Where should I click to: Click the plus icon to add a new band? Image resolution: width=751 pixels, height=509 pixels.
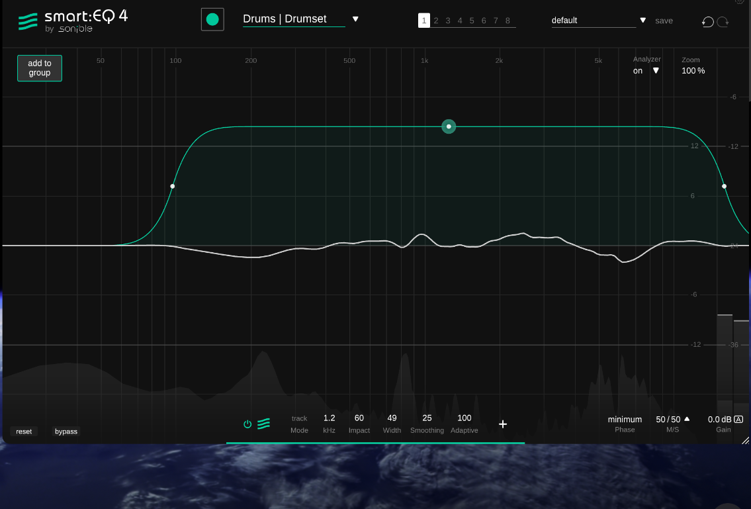pos(503,424)
